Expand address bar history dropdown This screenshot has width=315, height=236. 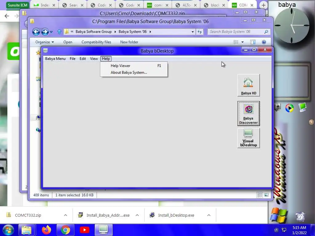193,32
